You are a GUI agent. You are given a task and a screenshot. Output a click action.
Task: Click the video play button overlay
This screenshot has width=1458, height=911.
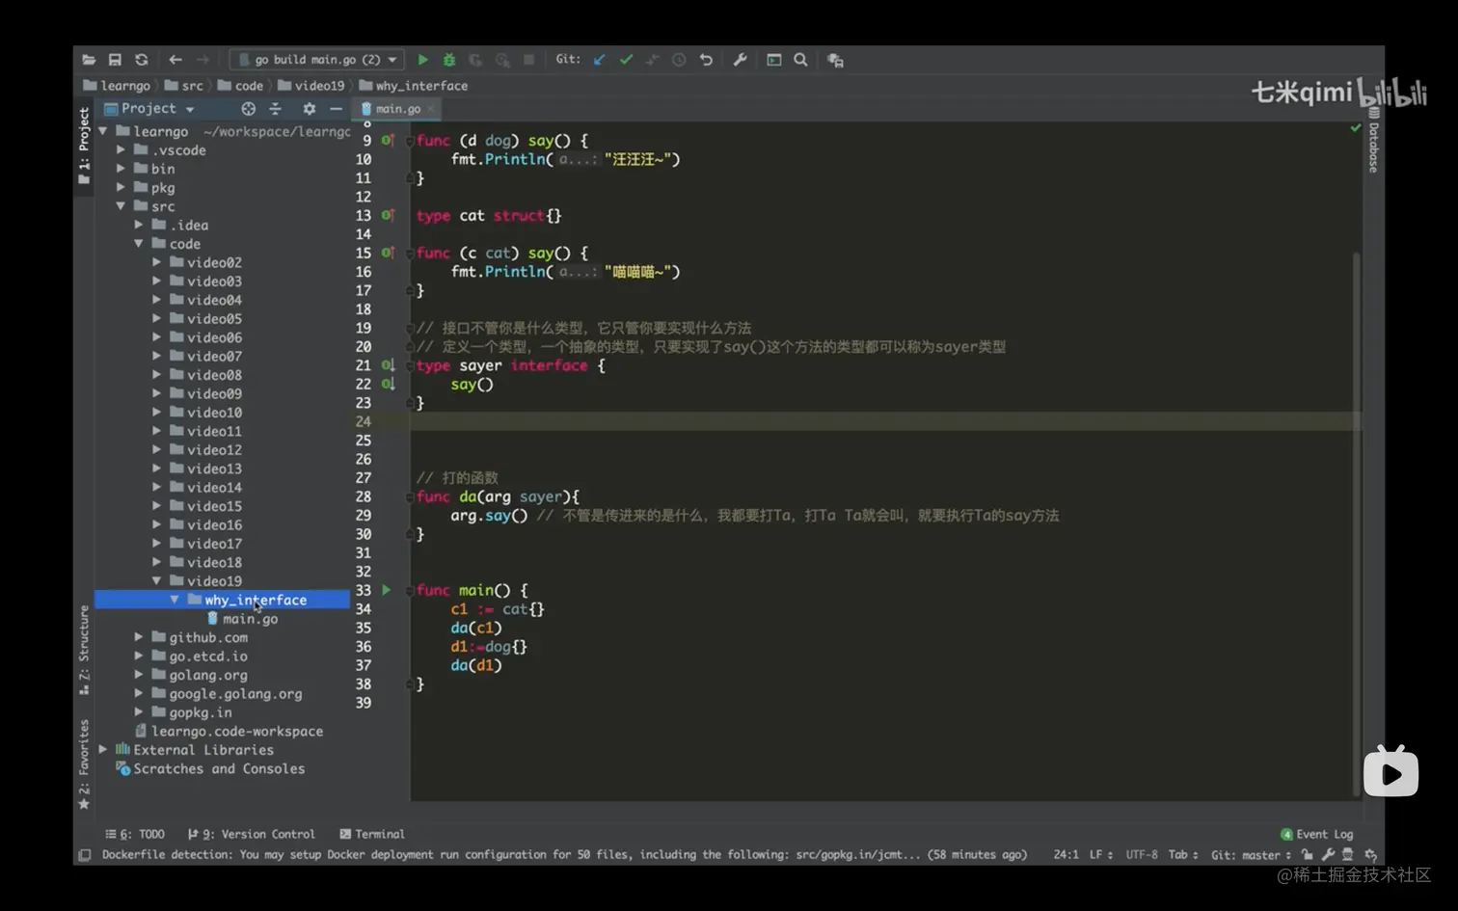coord(1390,773)
